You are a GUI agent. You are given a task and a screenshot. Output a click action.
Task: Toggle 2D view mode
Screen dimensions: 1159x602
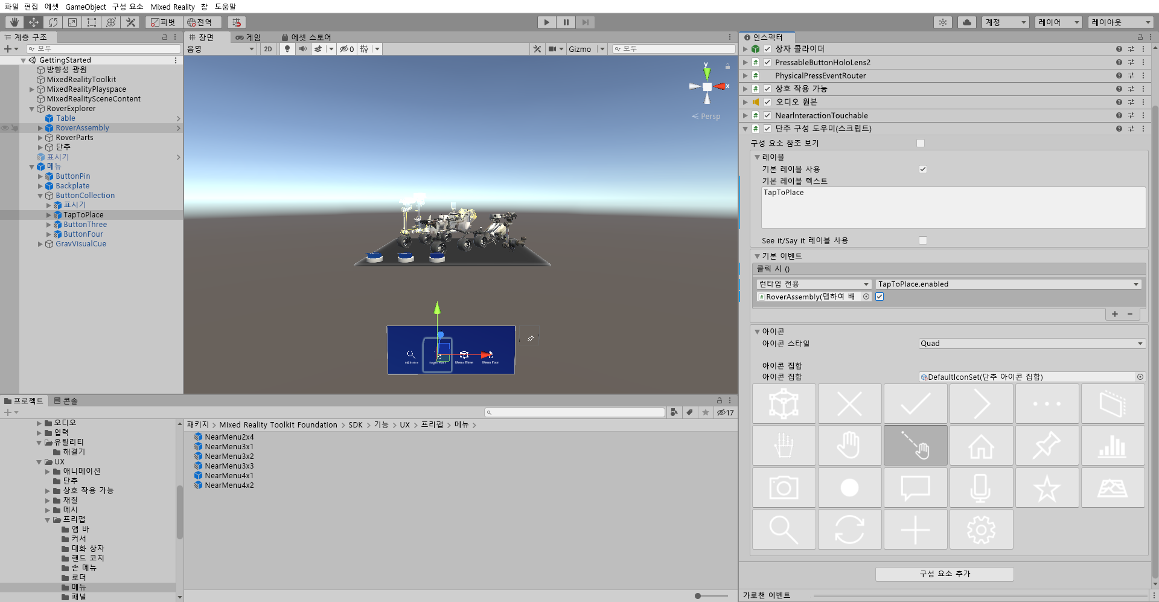(x=268, y=49)
